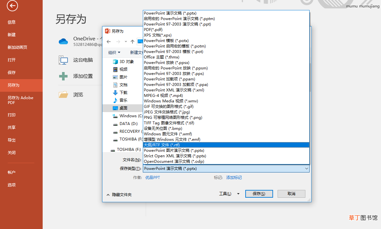Choose PowerPoint 97-2003 演示文稿 (*.ppt)

pos(226,24)
